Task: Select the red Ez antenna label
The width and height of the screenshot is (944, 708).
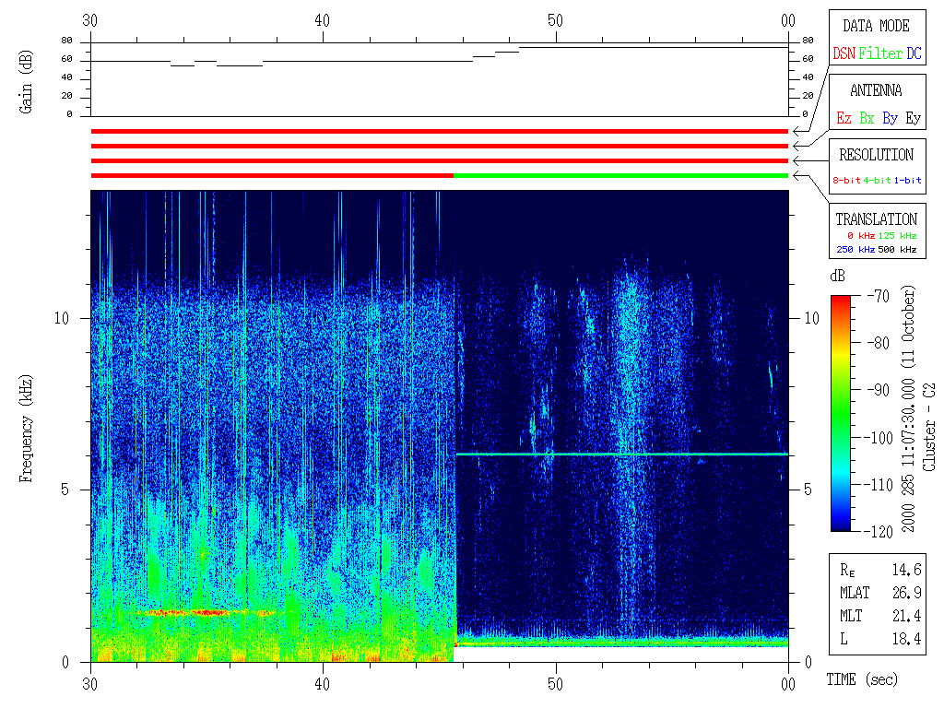Action: point(844,118)
